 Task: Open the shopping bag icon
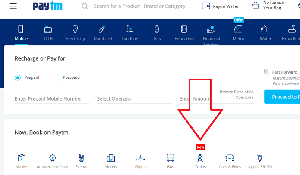[x=256, y=6]
